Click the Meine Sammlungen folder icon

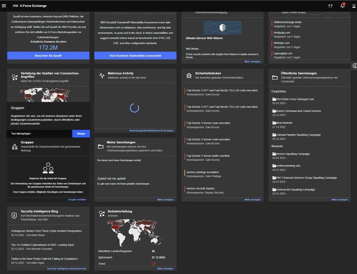click(x=101, y=146)
